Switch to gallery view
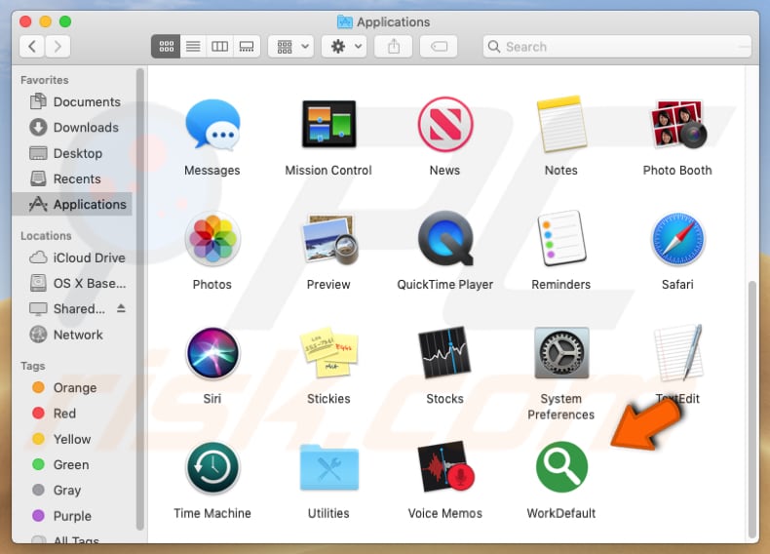Screen dimensions: 770x554 tap(247, 47)
